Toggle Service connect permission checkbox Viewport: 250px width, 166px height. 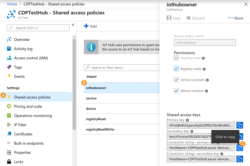tap(176, 80)
